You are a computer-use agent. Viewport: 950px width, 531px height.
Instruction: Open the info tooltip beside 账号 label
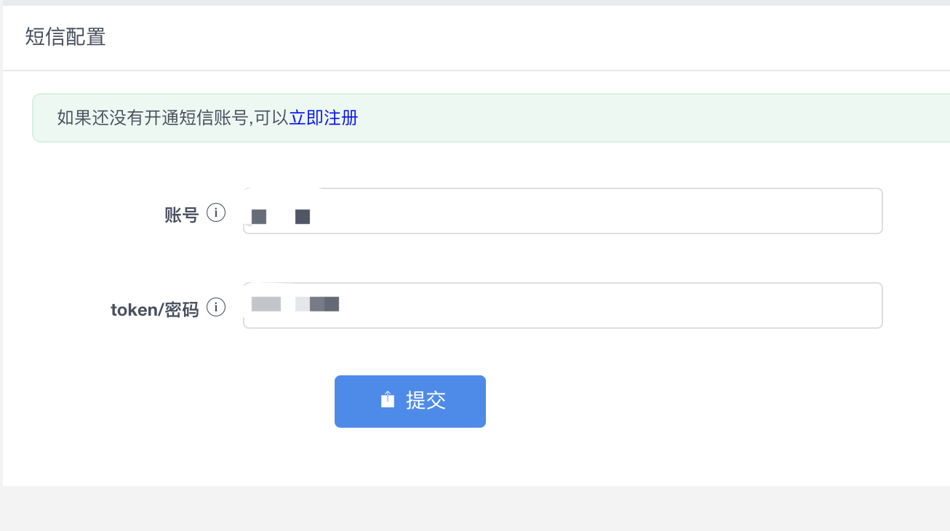click(216, 212)
